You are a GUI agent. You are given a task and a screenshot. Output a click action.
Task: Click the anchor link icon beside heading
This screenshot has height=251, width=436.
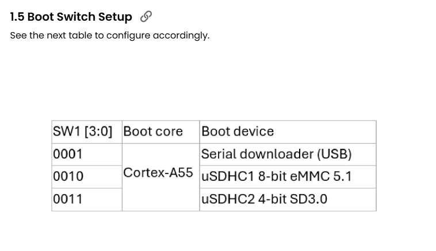(x=147, y=17)
